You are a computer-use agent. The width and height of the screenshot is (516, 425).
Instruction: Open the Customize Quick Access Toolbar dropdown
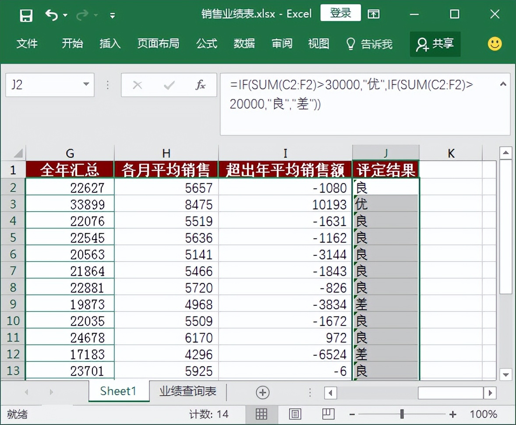coord(112,15)
